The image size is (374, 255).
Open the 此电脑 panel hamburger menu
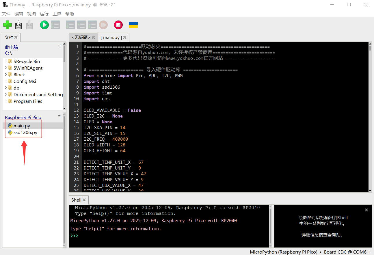click(x=59, y=46)
